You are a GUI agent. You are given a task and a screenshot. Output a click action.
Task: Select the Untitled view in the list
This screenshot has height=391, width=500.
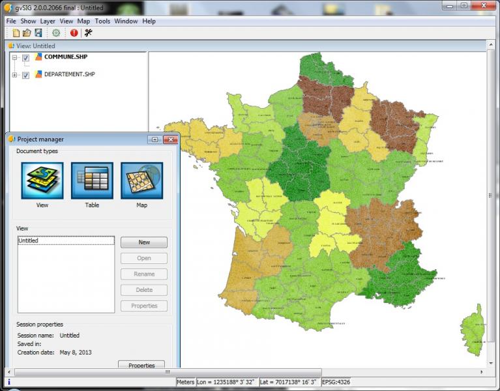(x=66, y=240)
